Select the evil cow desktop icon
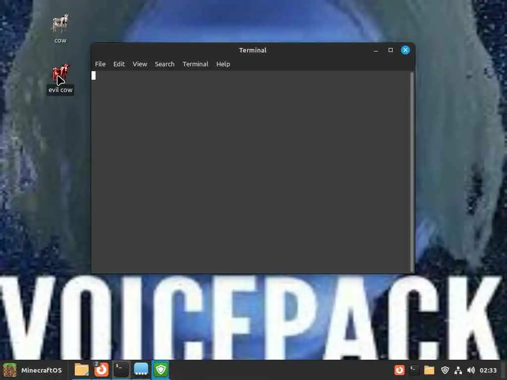507x380 pixels. [x=60, y=79]
